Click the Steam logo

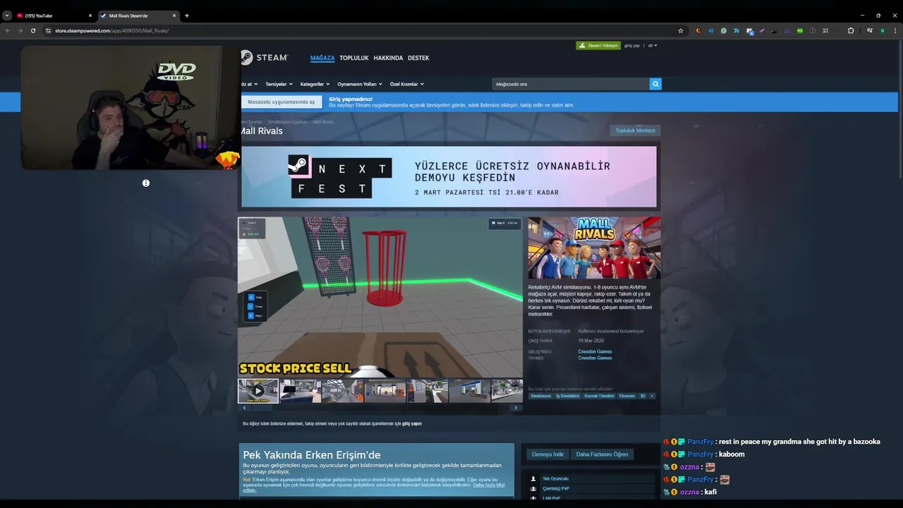[265, 58]
